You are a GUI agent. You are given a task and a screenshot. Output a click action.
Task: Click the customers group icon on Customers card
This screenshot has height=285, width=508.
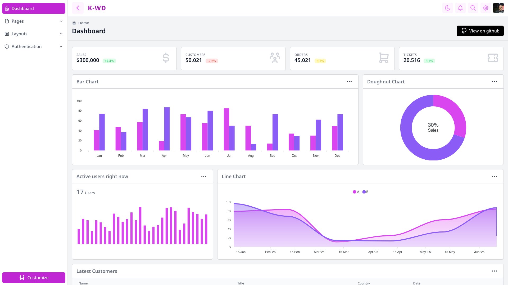click(275, 58)
